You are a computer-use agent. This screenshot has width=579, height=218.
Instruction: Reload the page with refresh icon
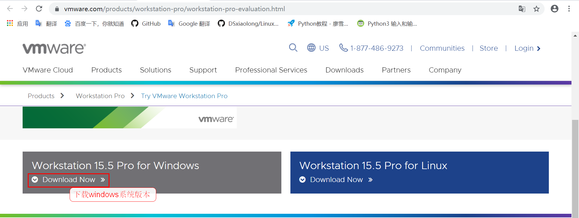[x=39, y=9]
